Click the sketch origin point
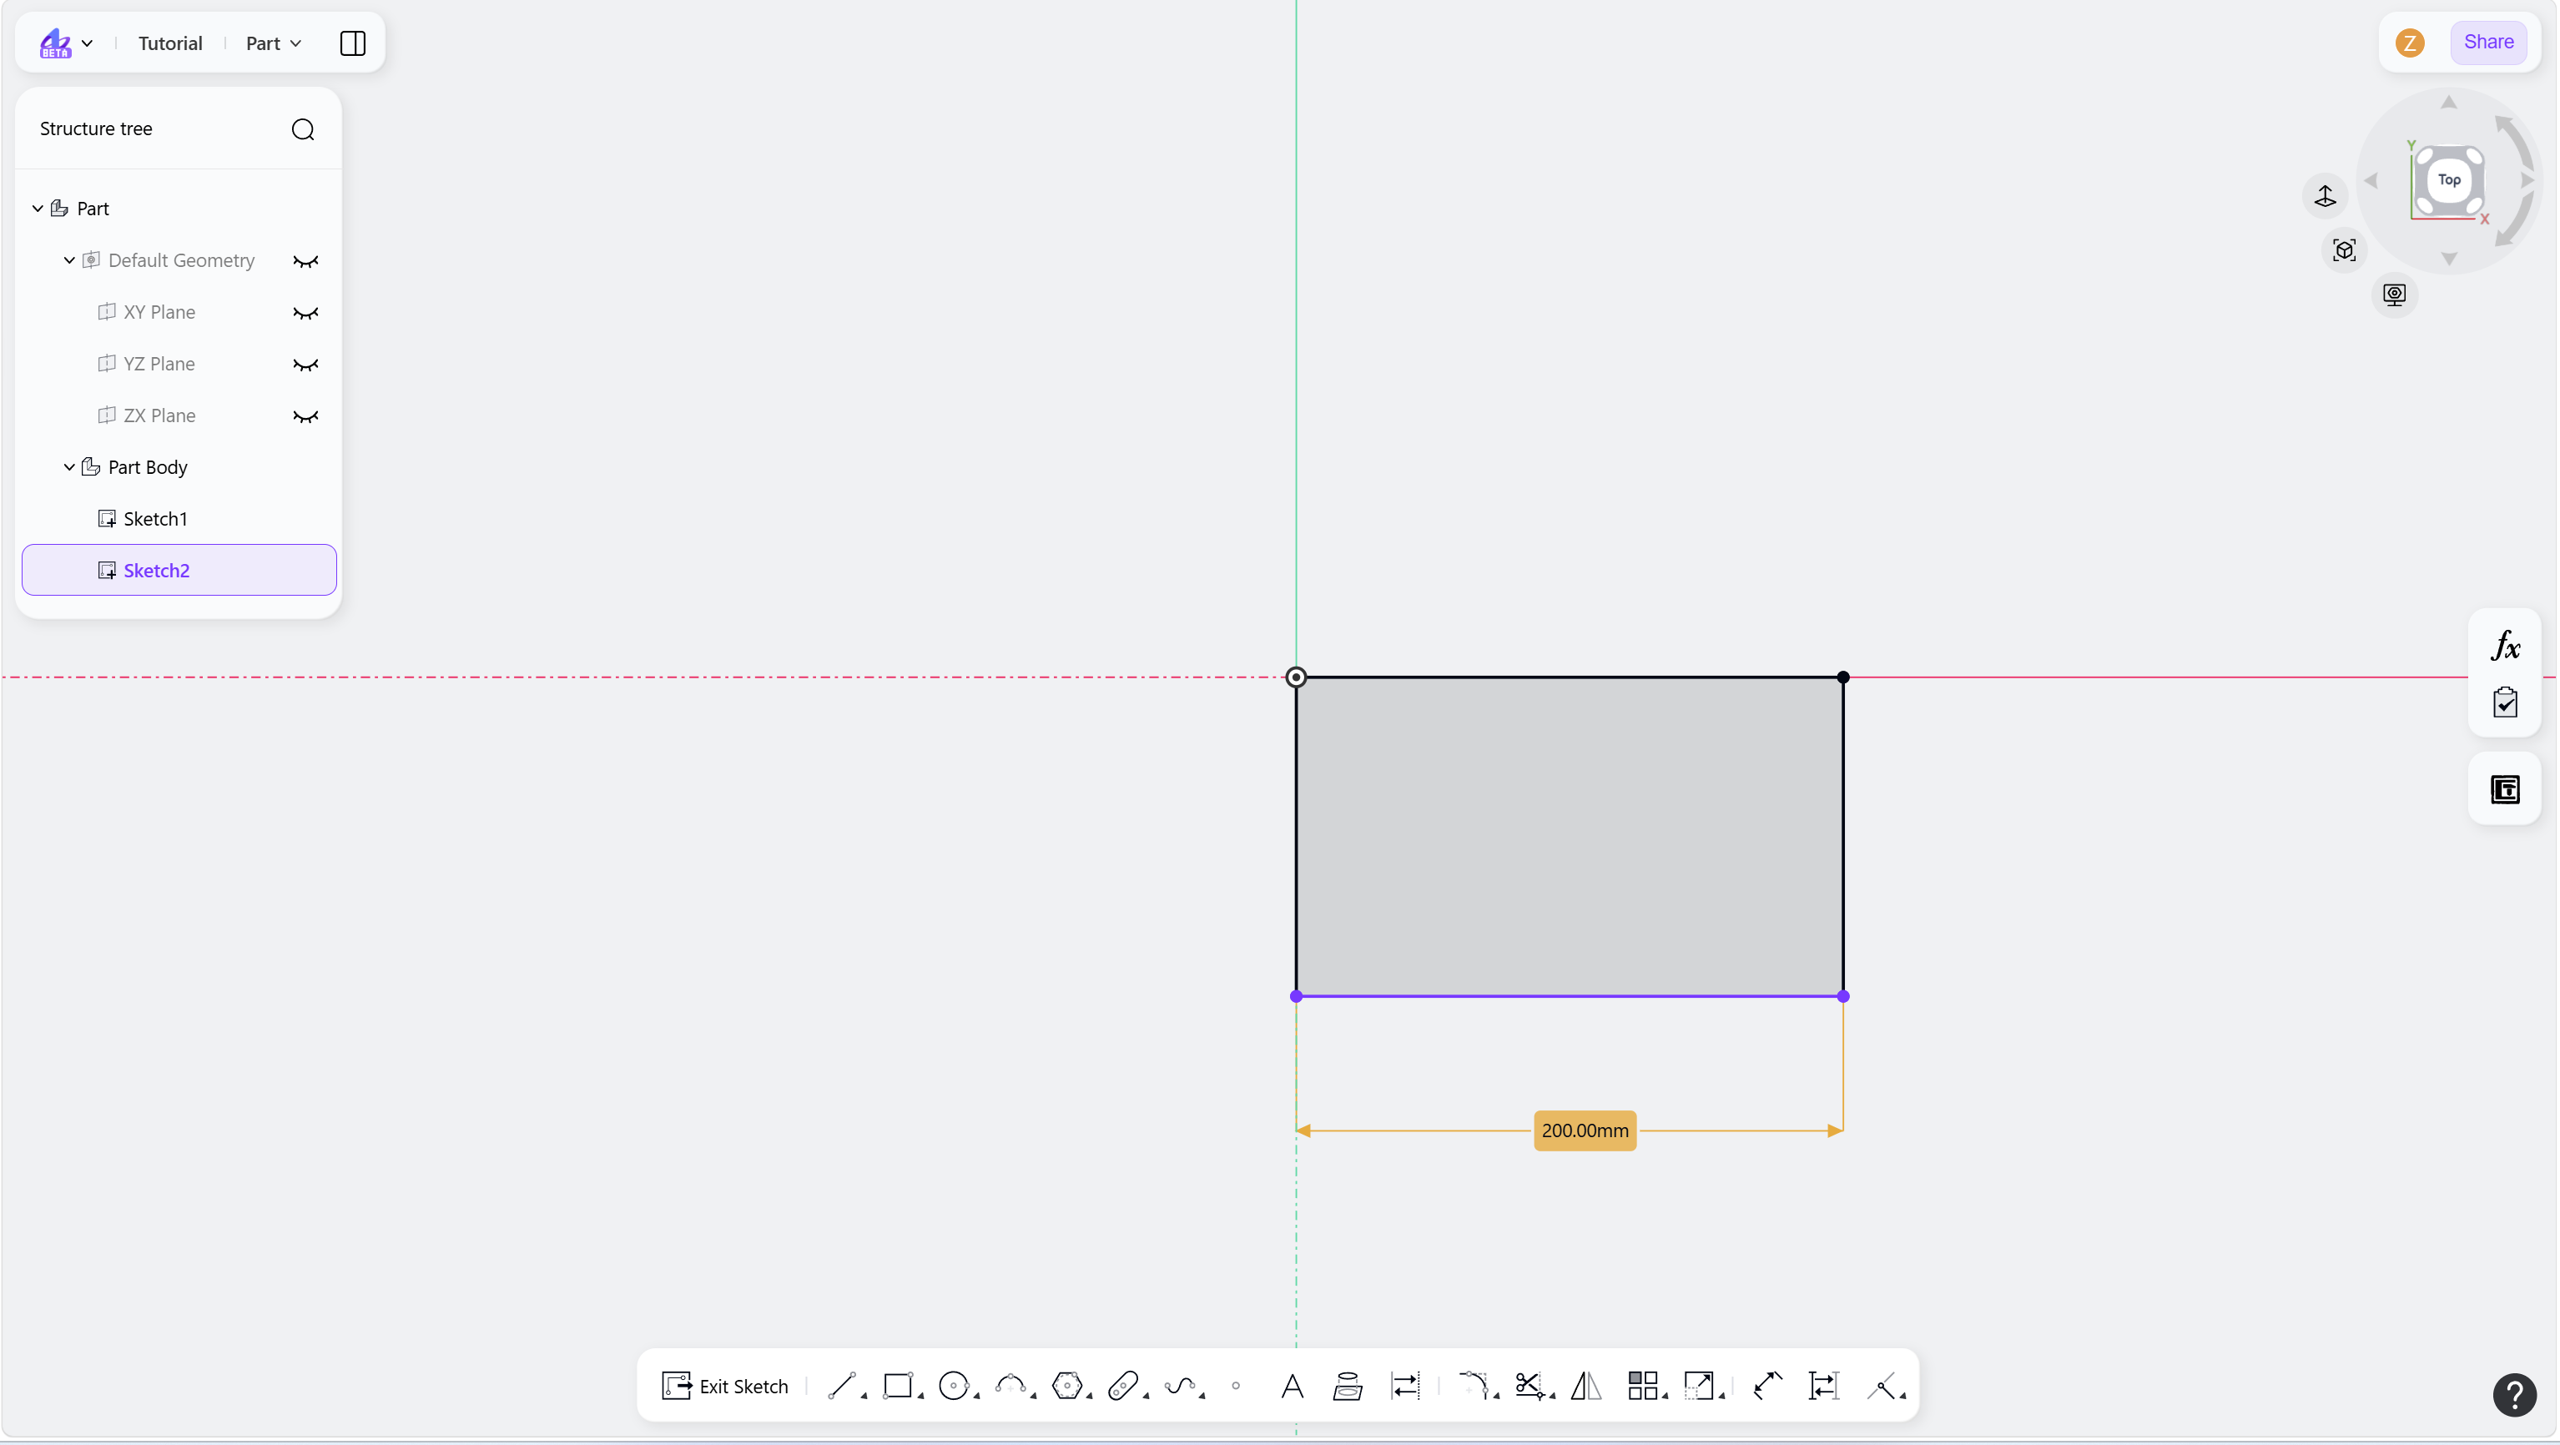 click(x=1295, y=677)
